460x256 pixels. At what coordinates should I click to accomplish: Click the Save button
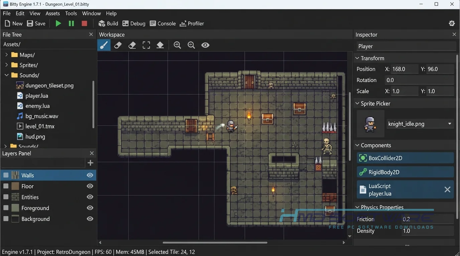pyautogui.click(x=36, y=23)
